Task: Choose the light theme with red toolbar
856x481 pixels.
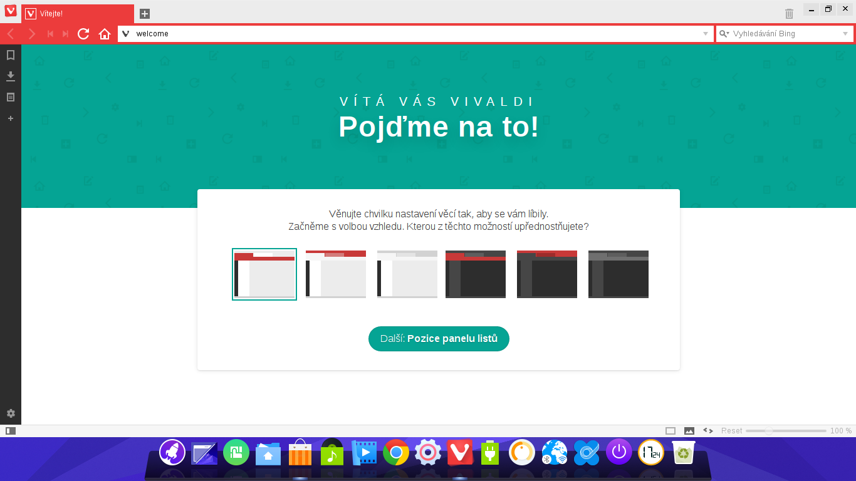Action: tap(264, 274)
